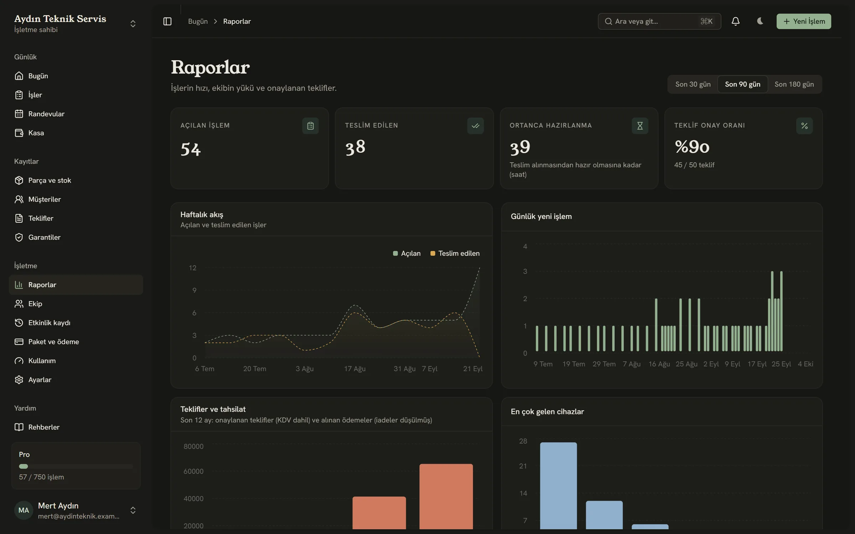Click Raporlar in the breadcrumb
Screen dimensions: 855x534
coord(237,21)
